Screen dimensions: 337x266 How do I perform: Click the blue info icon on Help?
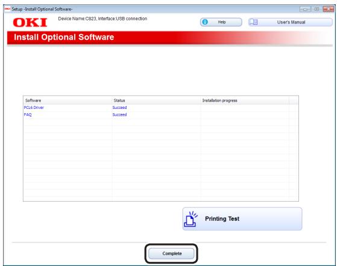pos(205,22)
